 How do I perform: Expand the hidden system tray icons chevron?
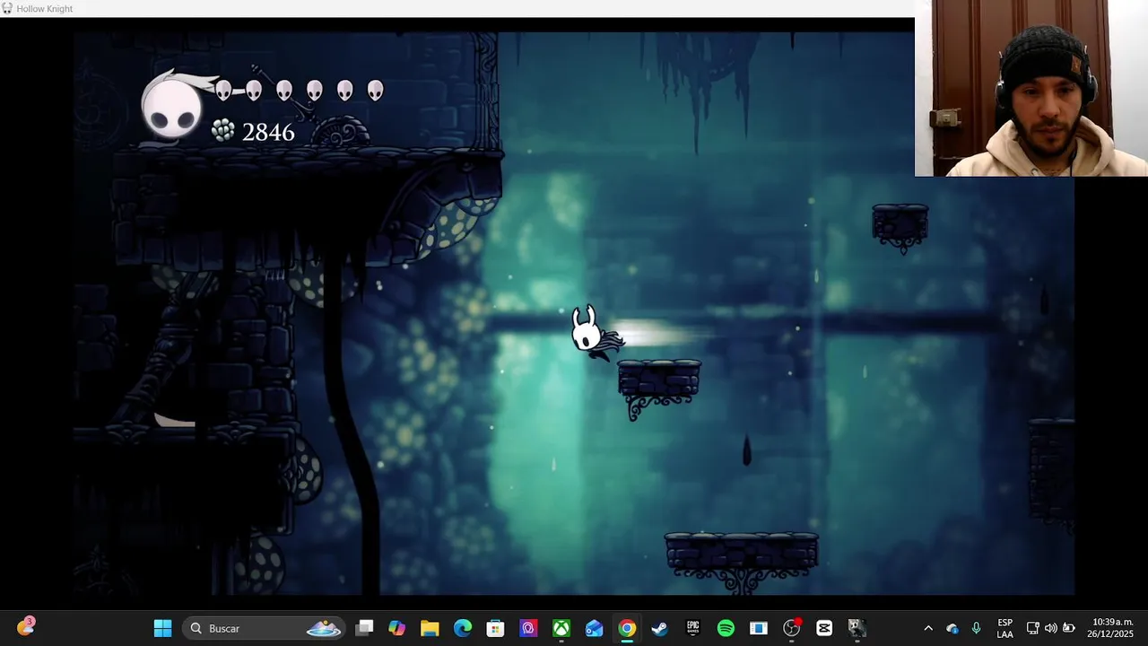pos(928,628)
